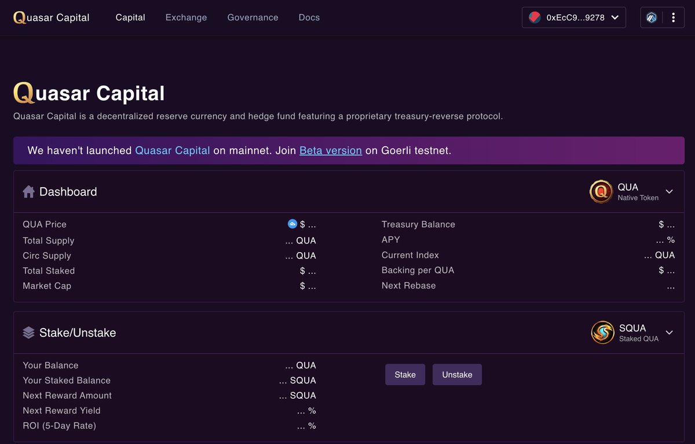Select the Total Staked label

49,271
